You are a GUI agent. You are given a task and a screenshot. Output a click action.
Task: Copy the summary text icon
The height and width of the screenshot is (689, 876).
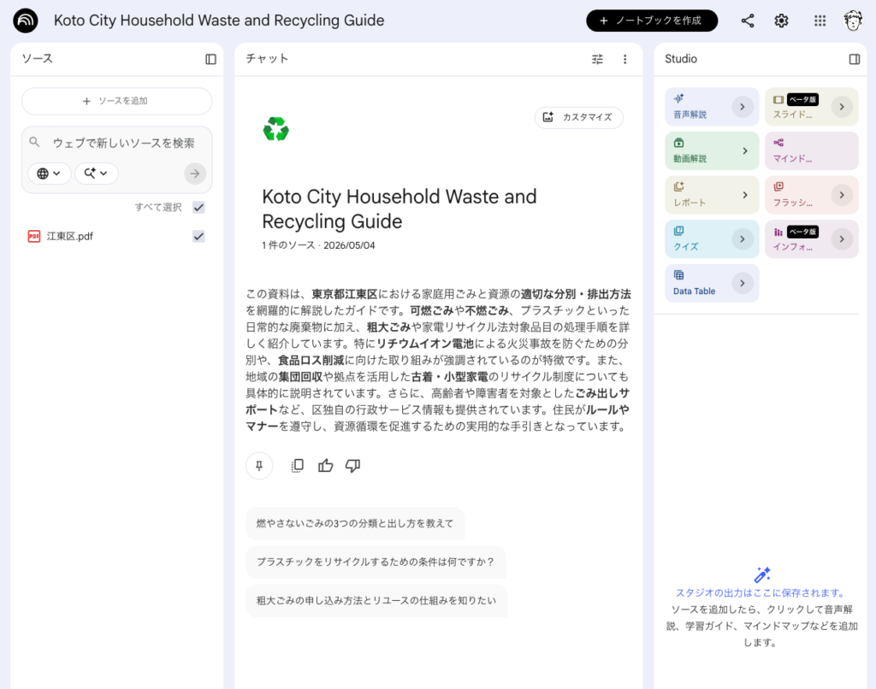[x=297, y=466]
